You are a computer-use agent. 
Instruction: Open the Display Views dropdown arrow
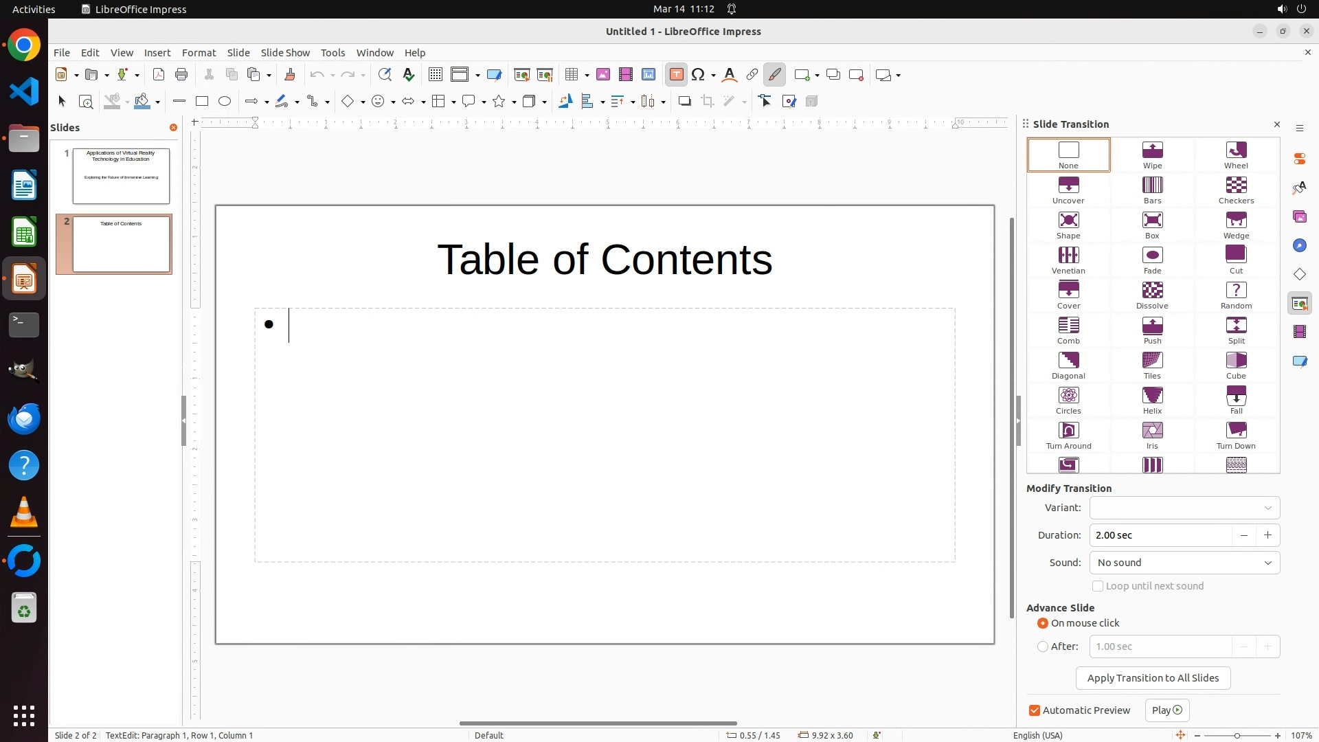pyautogui.click(x=477, y=75)
